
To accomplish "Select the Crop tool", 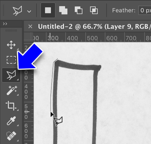I will point(11,106).
